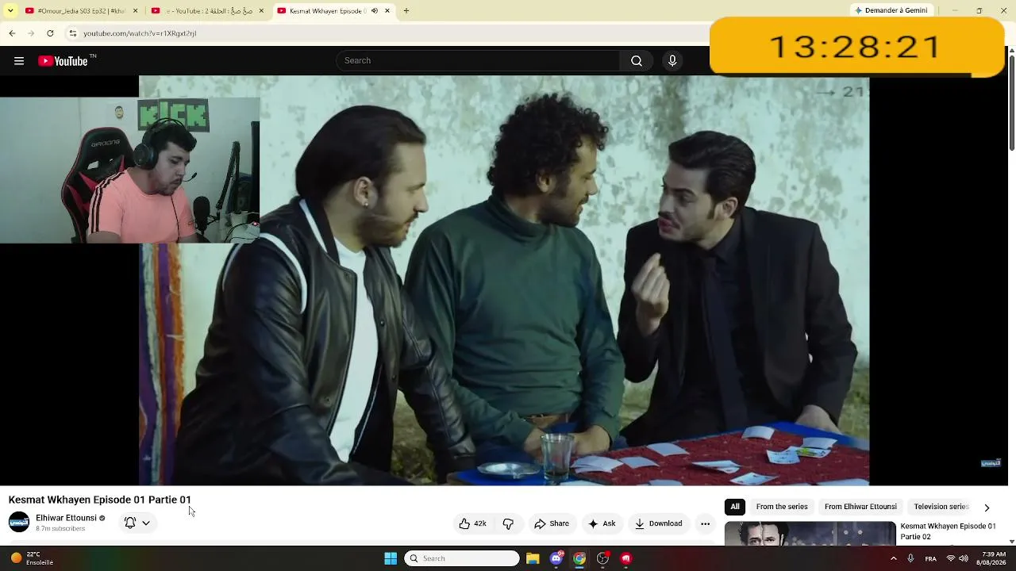Open more actions three-dot menu
The width and height of the screenshot is (1016, 571).
(705, 523)
